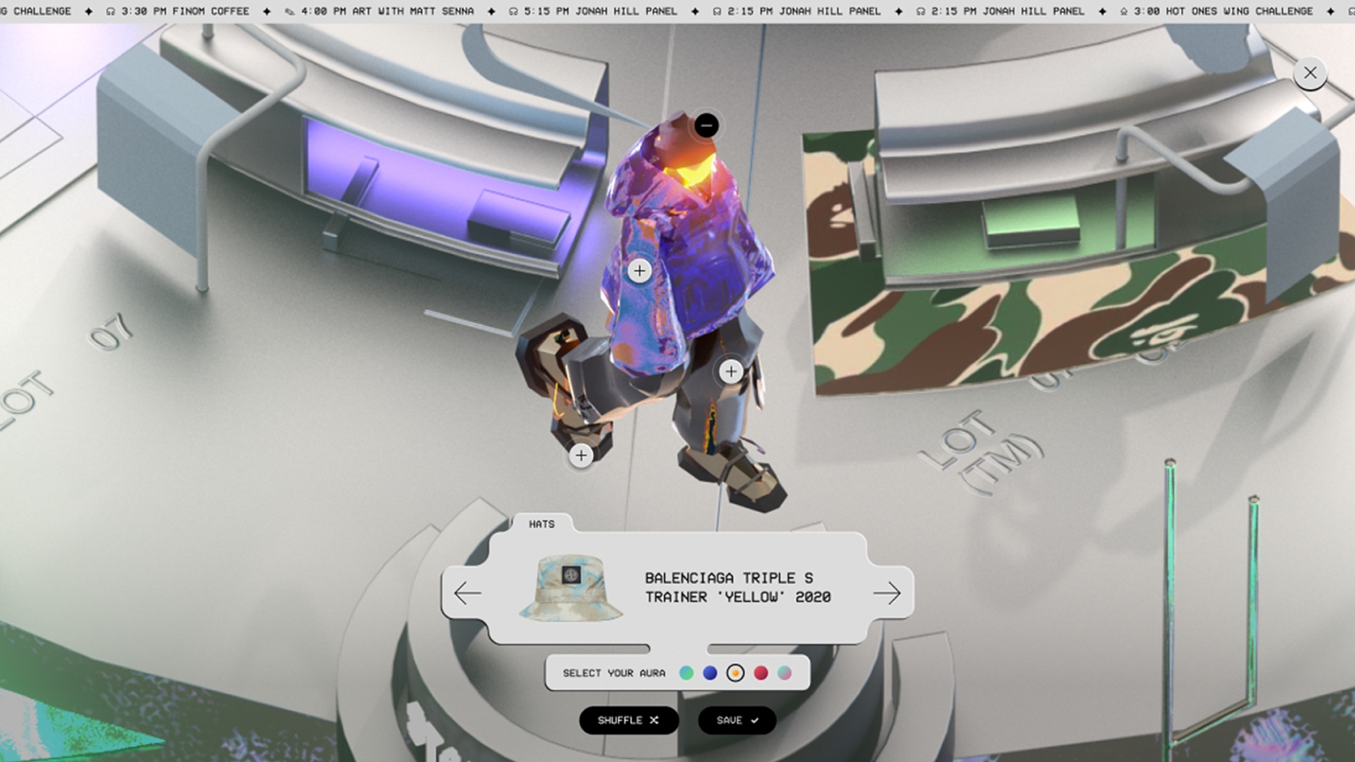Select the blue aura swatch
The width and height of the screenshot is (1355, 762).
click(711, 673)
